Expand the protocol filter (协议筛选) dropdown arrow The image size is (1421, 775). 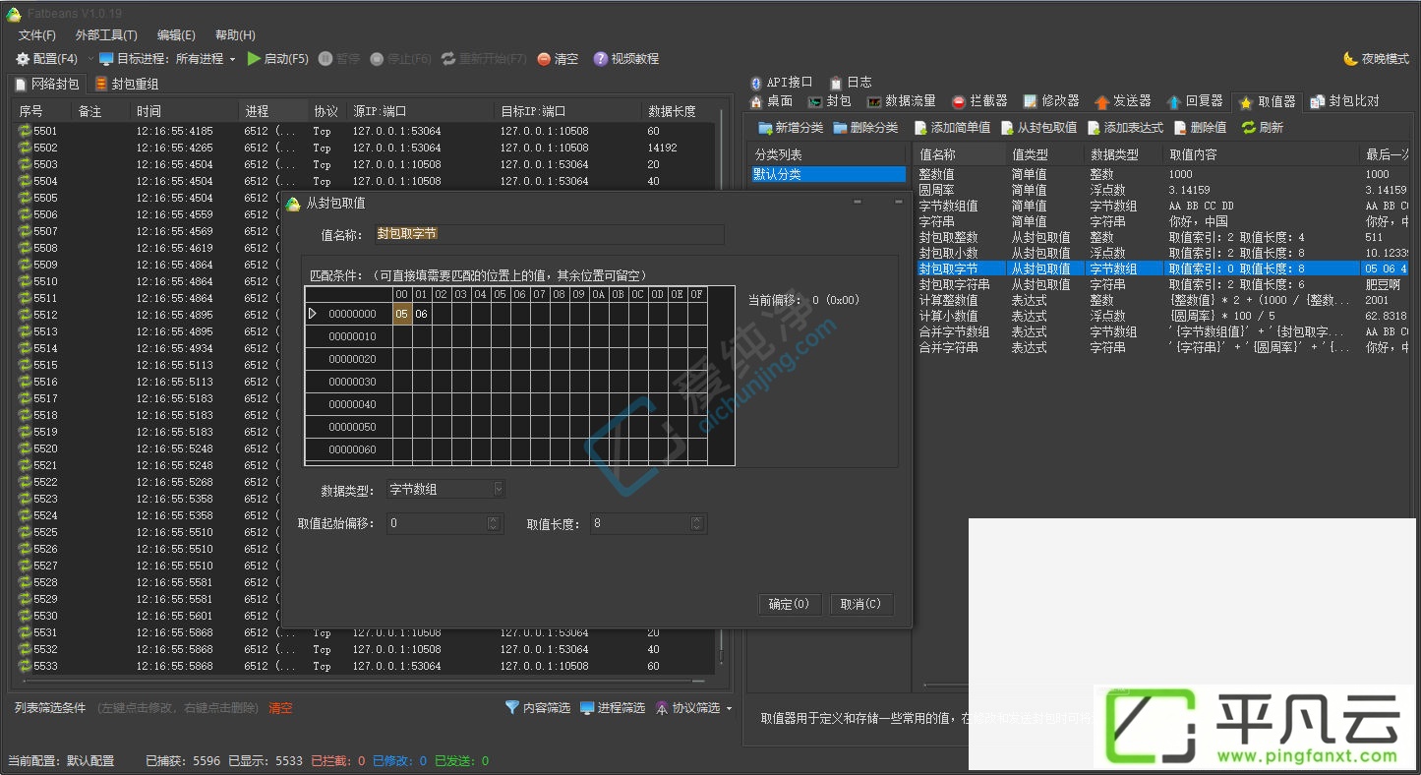[x=729, y=708]
